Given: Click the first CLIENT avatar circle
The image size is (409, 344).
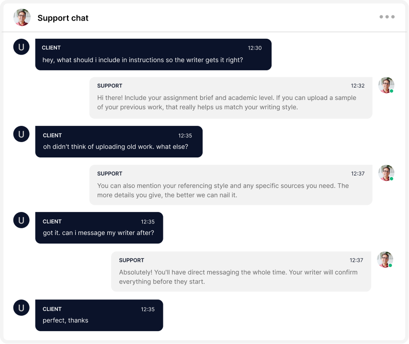Looking at the screenshot, I should (x=21, y=46).
